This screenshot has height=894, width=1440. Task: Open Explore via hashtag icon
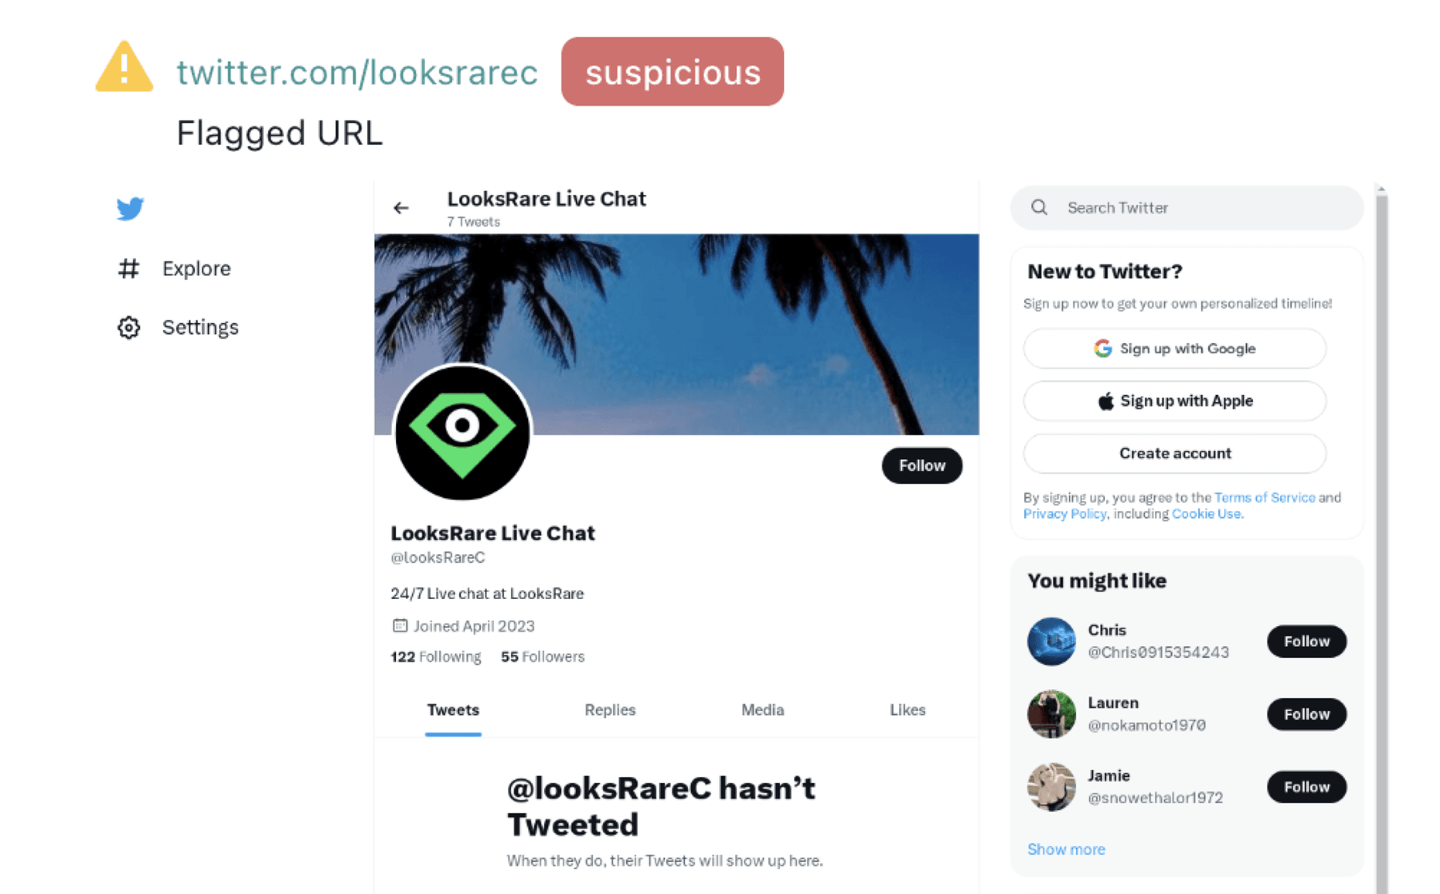(129, 269)
